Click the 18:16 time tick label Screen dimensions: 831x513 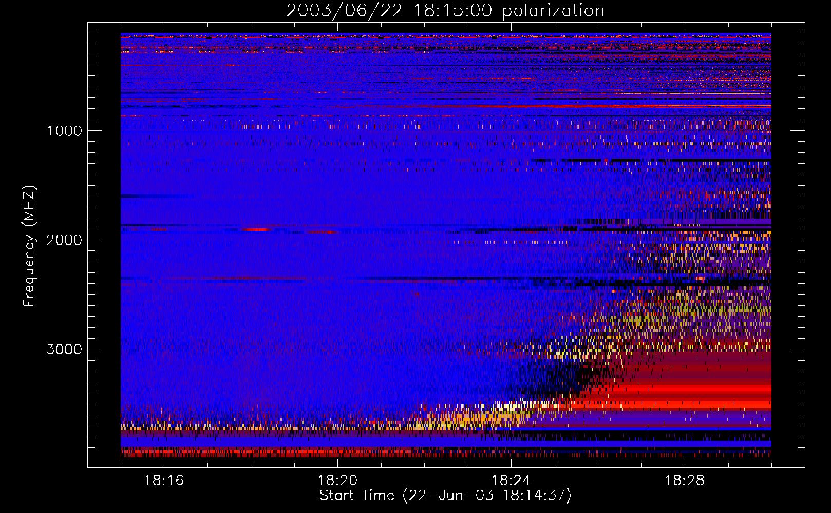click(164, 480)
